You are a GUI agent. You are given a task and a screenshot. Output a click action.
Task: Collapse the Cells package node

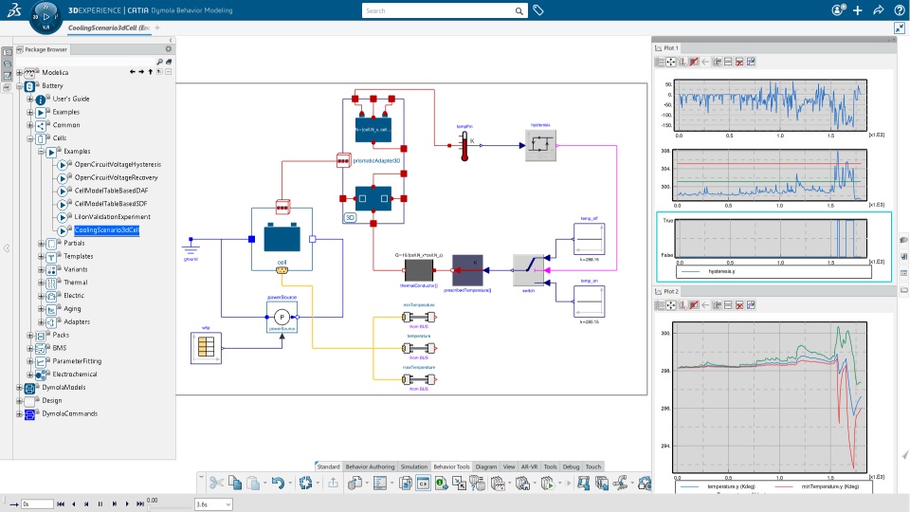click(30, 138)
